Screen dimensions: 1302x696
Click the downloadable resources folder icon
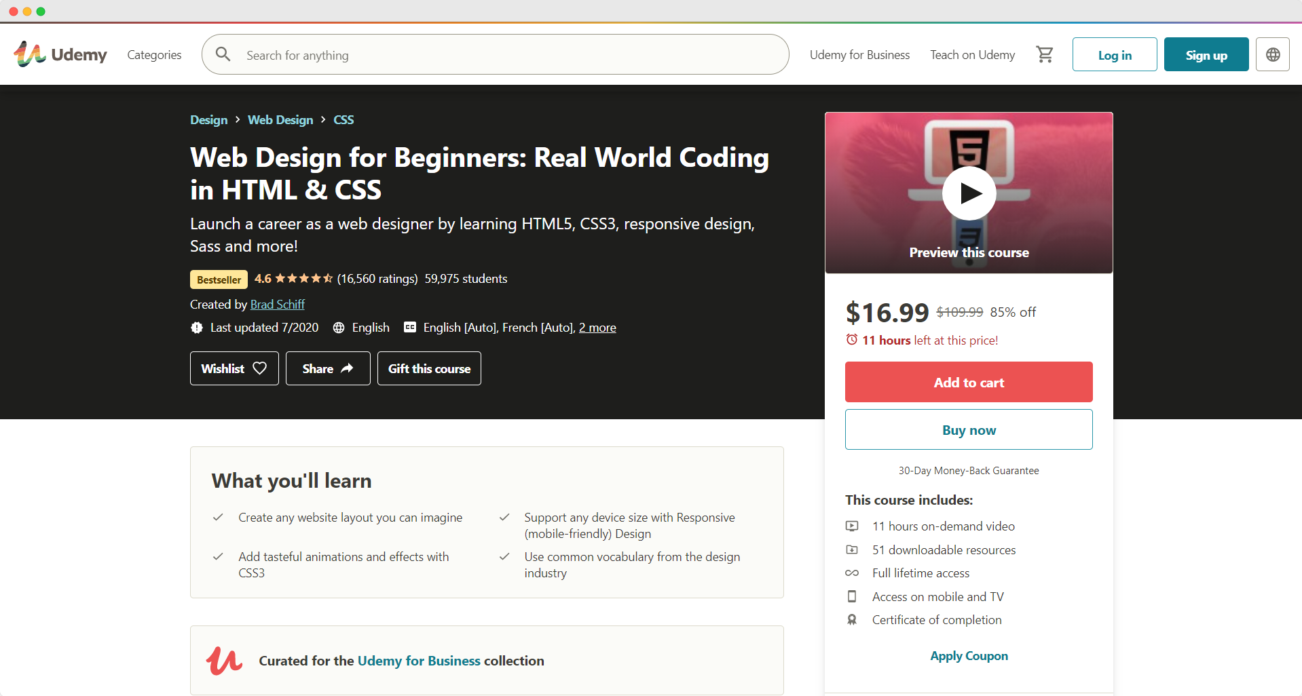pos(852,549)
